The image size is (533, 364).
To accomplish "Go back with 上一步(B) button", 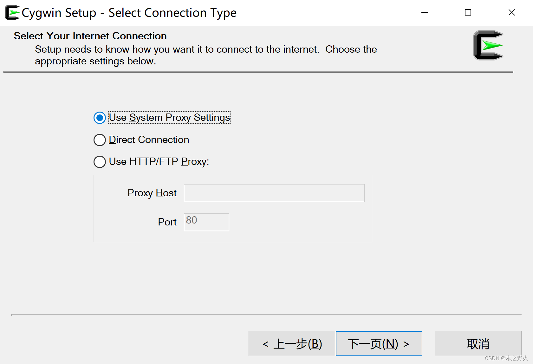I will (x=292, y=344).
